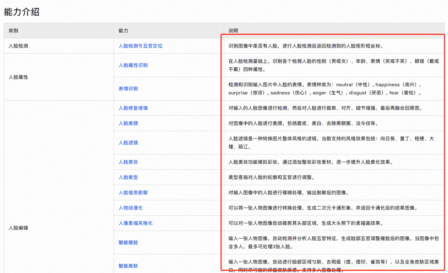This screenshot has height=273, width=448.
Task: Open the 人像素描风格化 link
Action: click(x=135, y=223)
